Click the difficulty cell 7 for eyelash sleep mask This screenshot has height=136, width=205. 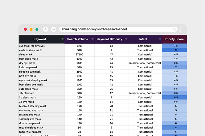[x=111, y=50]
